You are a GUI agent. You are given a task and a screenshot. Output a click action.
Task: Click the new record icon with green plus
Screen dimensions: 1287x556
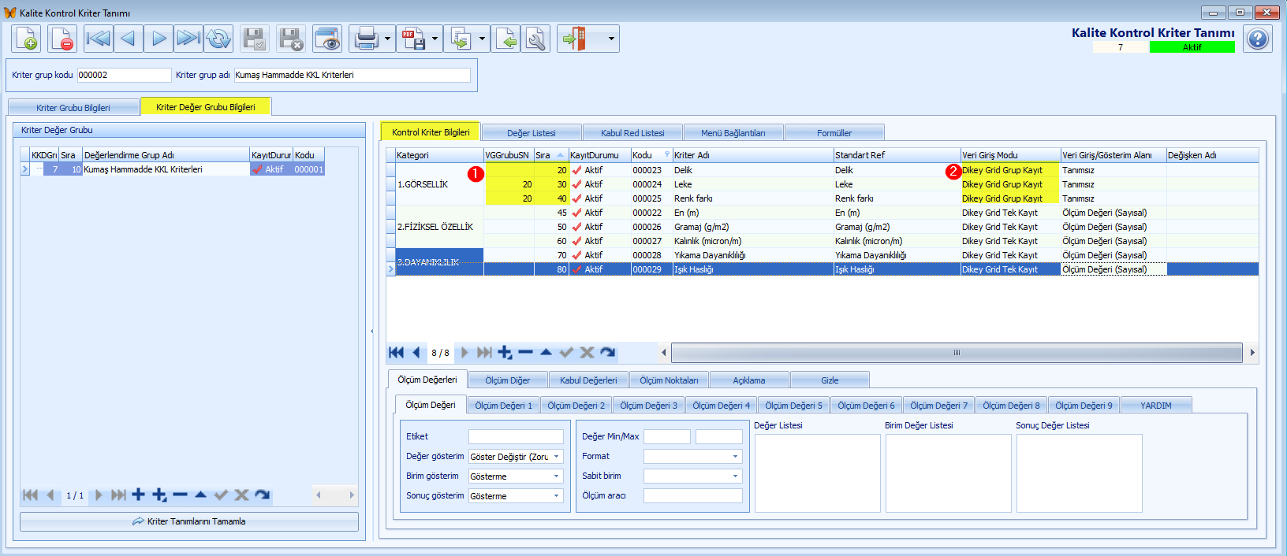click(x=26, y=39)
